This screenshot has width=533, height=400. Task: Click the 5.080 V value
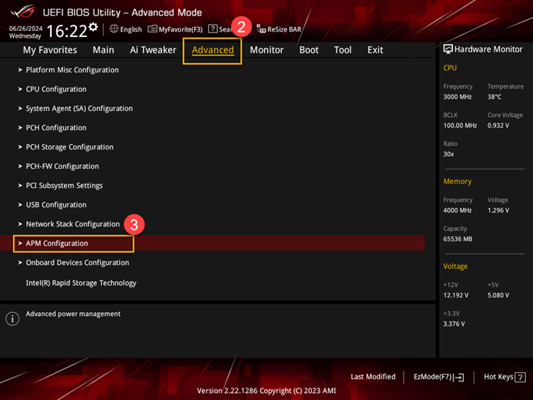click(498, 295)
